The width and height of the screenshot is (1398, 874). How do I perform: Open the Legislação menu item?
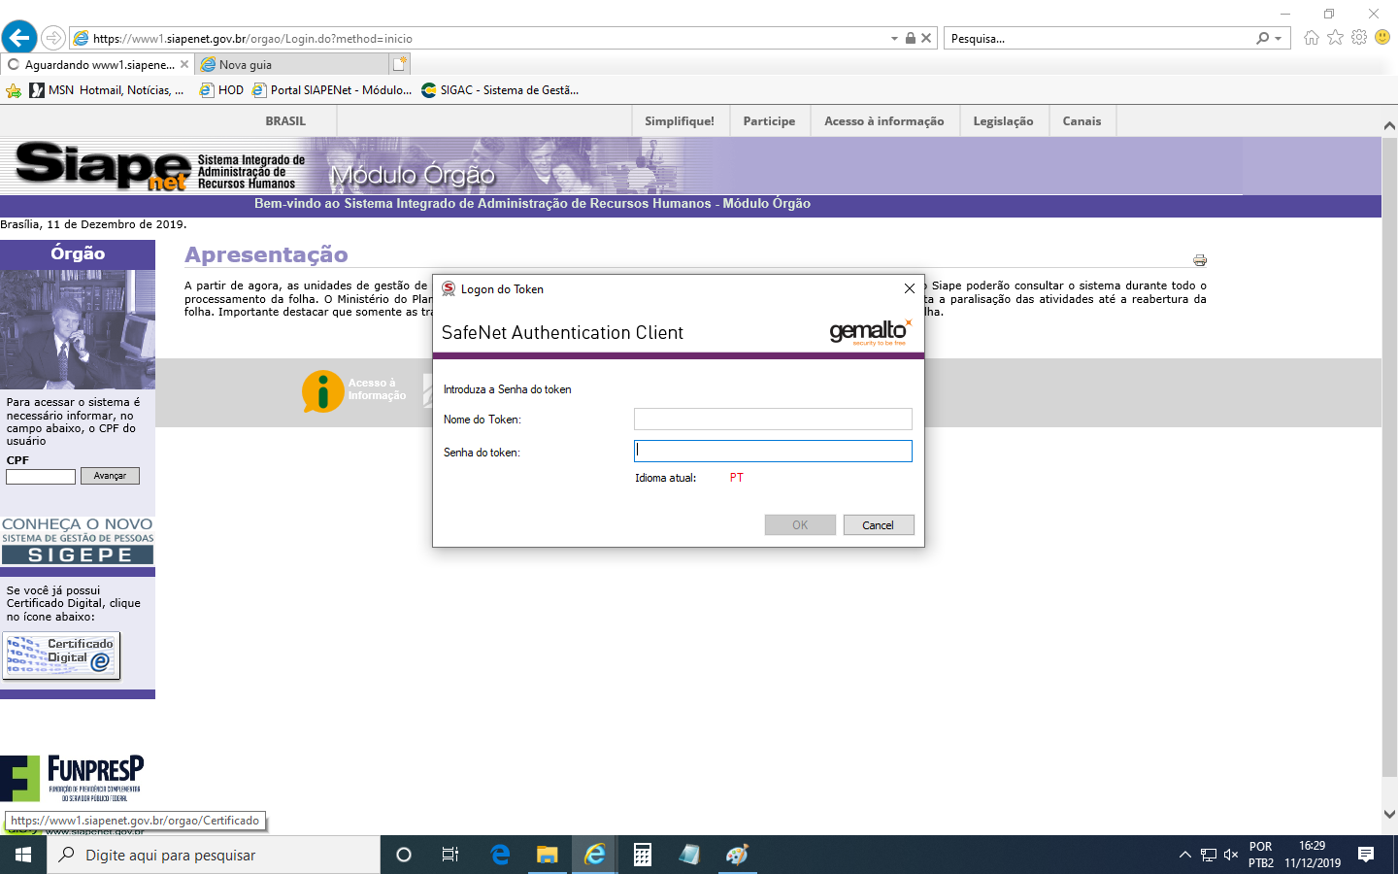click(1003, 121)
